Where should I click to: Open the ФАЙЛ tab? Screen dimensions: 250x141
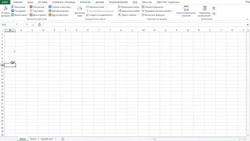[x=5, y=2]
